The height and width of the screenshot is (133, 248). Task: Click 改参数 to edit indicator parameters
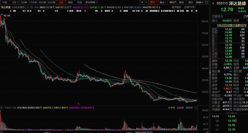(x=171, y=107)
